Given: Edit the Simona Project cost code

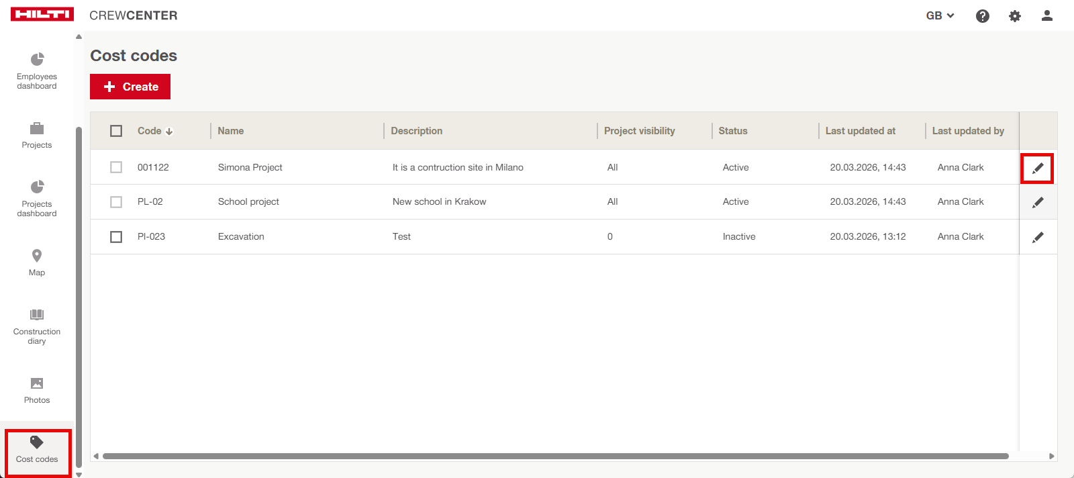Looking at the screenshot, I should (x=1037, y=168).
